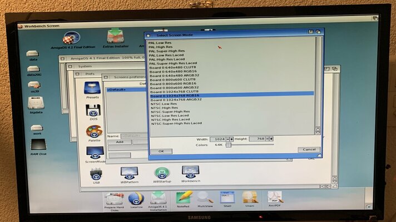
Task: Select NTSC:Super-High Res mode
Action: pos(171,112)
